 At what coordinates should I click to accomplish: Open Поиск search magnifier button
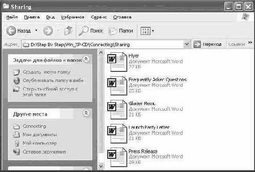click(x=91, y=31)
